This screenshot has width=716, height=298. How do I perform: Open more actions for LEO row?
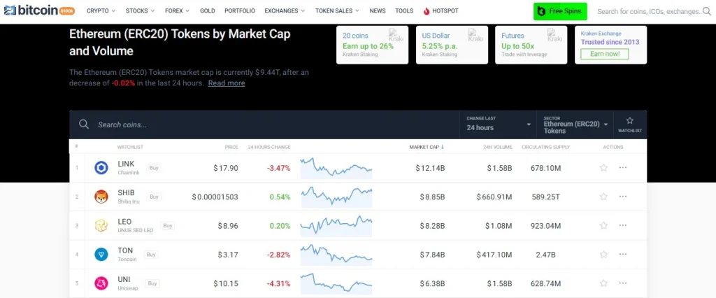623,225
